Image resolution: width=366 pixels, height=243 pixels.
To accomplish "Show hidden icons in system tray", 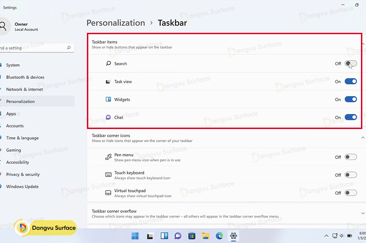I will (326, 236).
